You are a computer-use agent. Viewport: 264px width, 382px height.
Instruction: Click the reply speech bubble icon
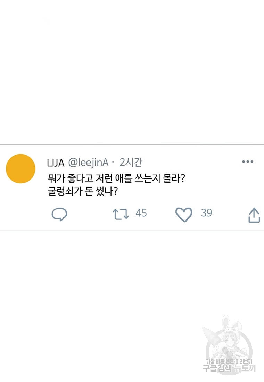click(x=59, y=215)
